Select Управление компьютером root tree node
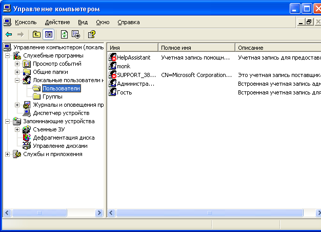Image resolution: width=321 pixels, height=232 pixels. [58, 47]
